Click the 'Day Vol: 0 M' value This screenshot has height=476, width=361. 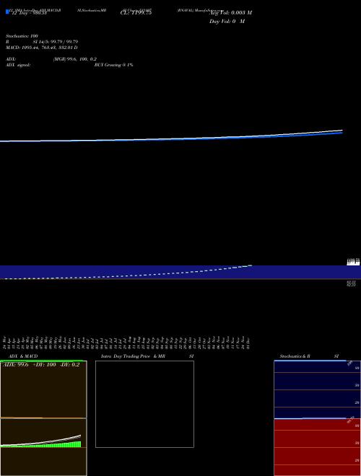click(227, 22)
